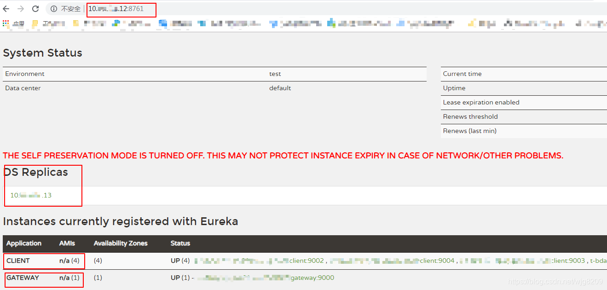
Task: Select the CLIENT application cell
Action: pyautogui.click(x=18, y=261)
